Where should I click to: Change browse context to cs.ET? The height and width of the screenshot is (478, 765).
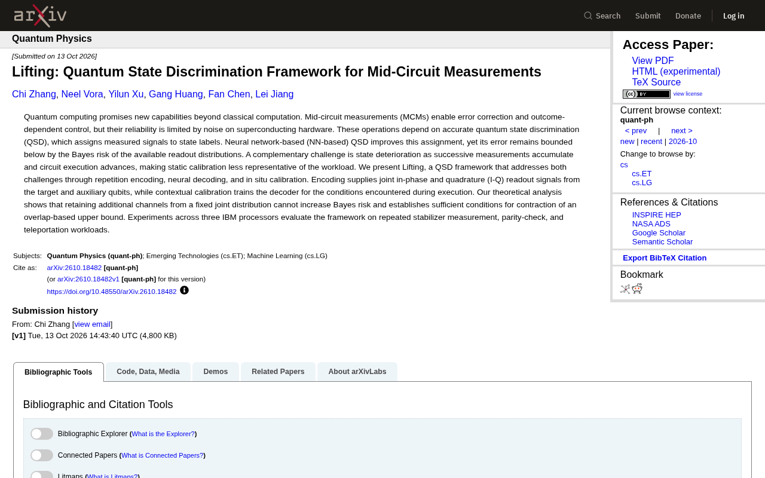[x=642, y=174]
